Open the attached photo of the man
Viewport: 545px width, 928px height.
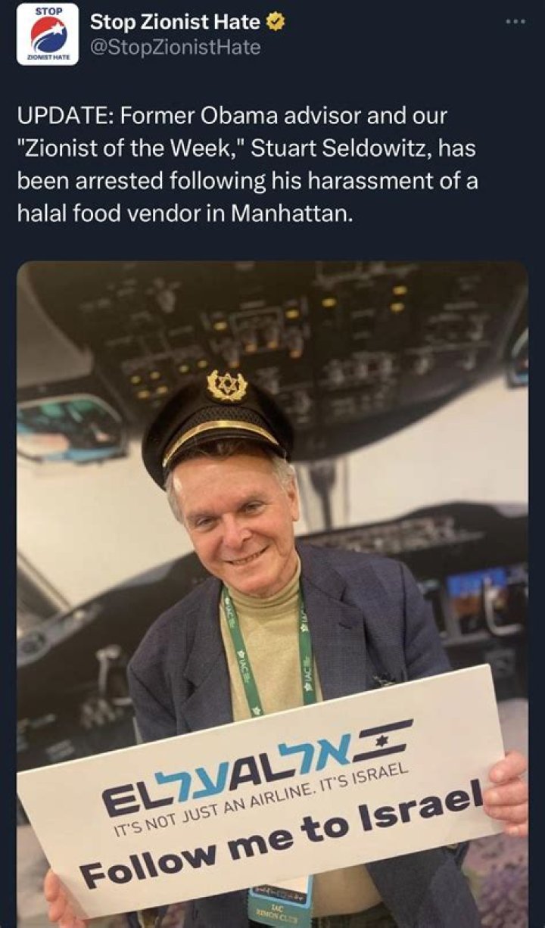[x=272, y=594]
